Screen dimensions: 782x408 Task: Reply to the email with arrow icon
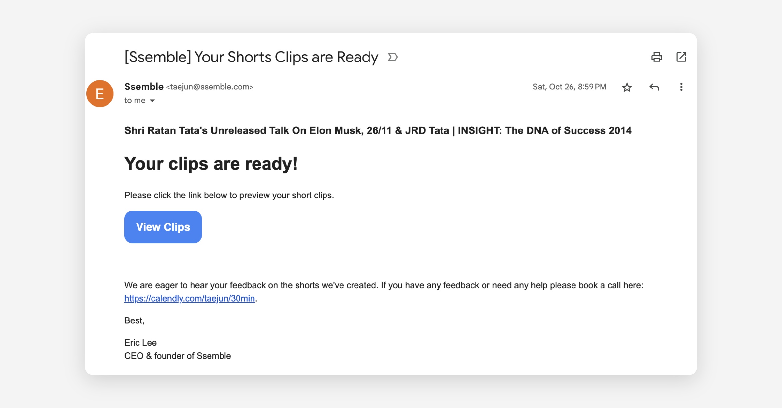click(654, 87)
